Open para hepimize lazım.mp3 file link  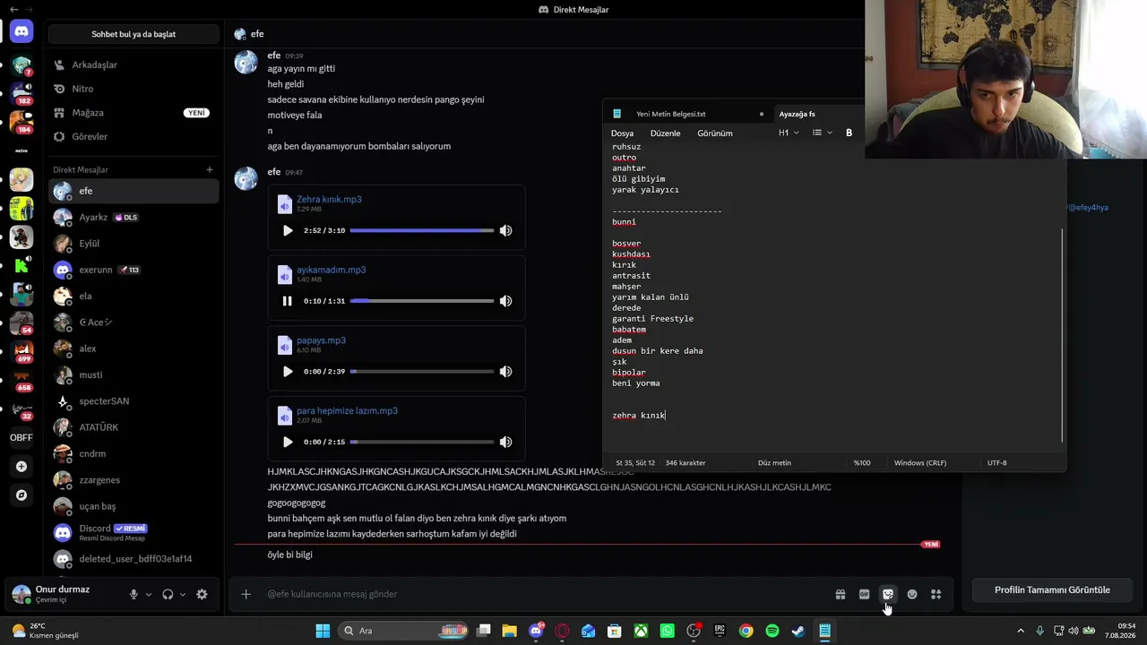(347, 410)
